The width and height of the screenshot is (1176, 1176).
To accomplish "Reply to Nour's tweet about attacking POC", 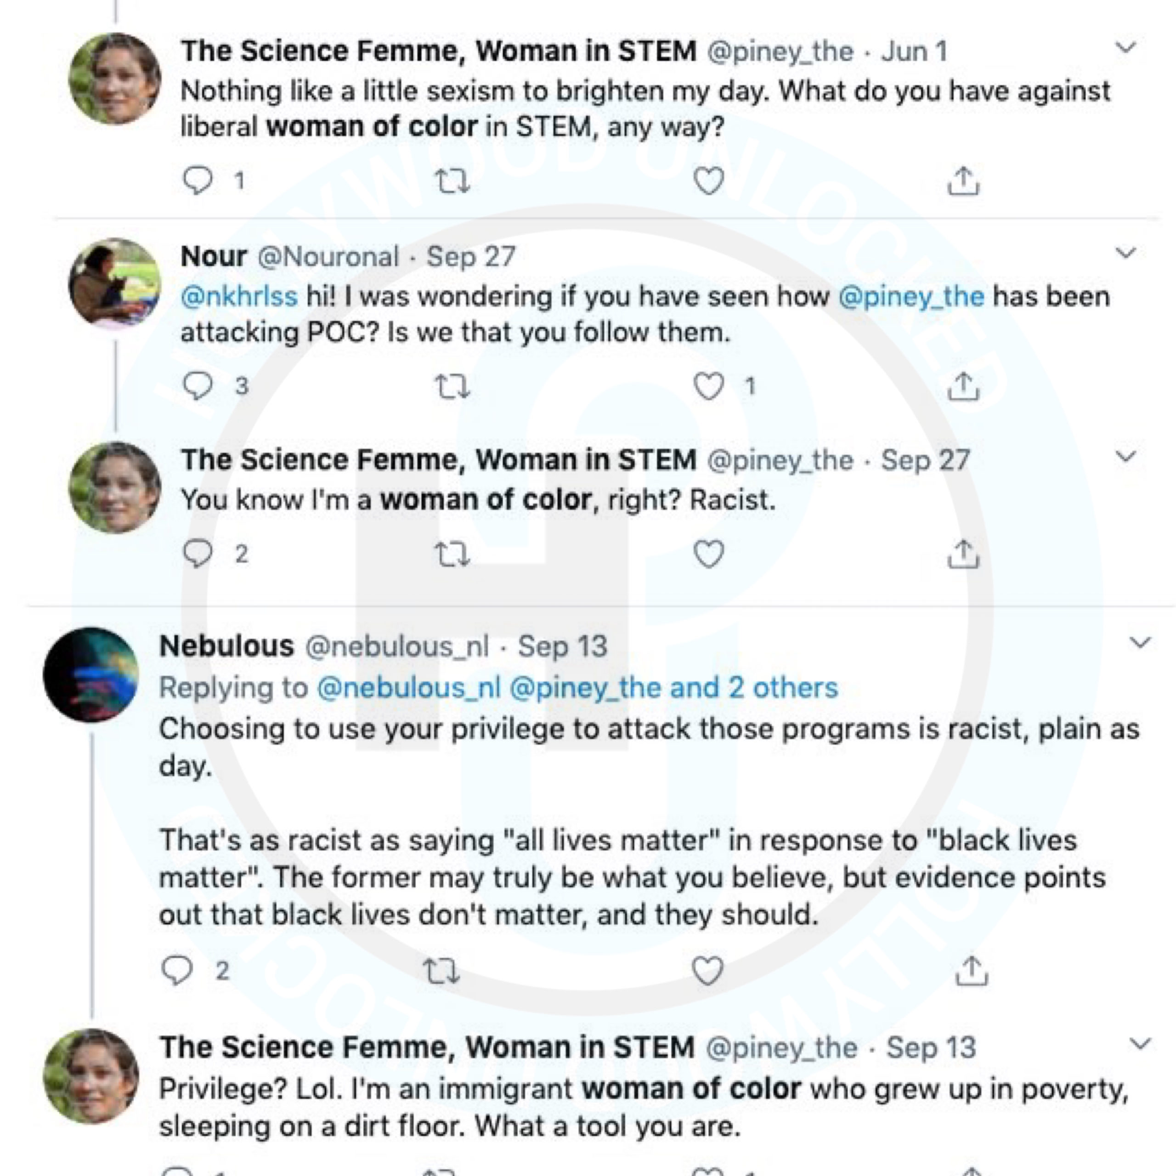I will (x=198, y=385).
